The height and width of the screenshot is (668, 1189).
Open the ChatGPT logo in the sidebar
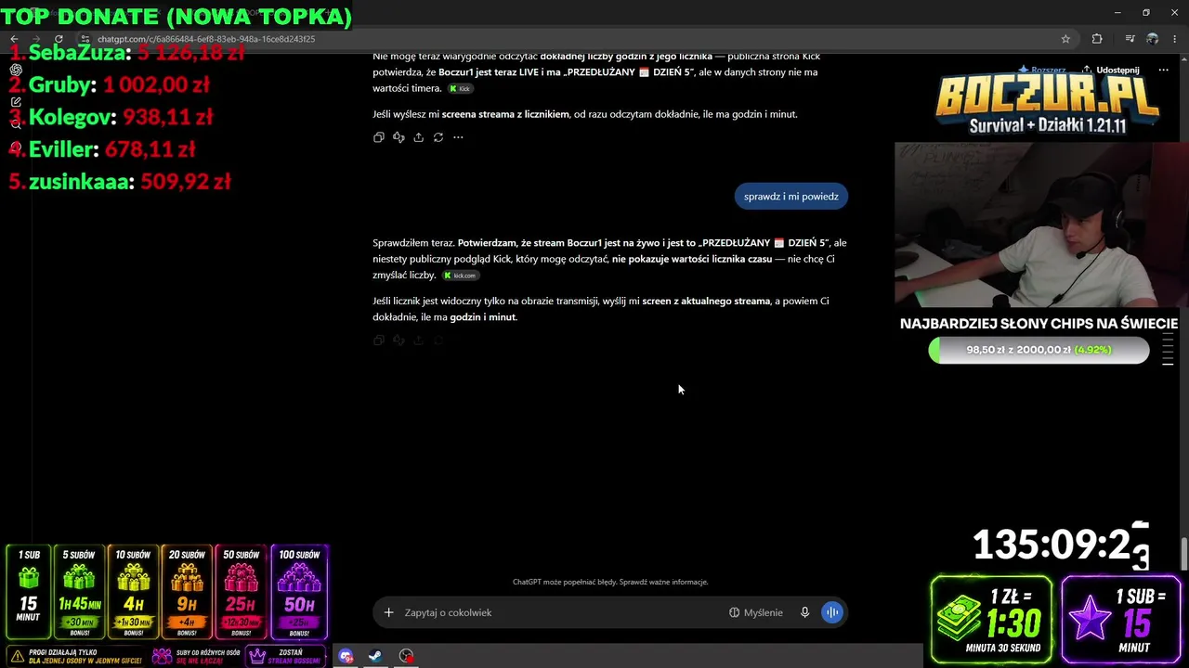(x=16, y=70)
